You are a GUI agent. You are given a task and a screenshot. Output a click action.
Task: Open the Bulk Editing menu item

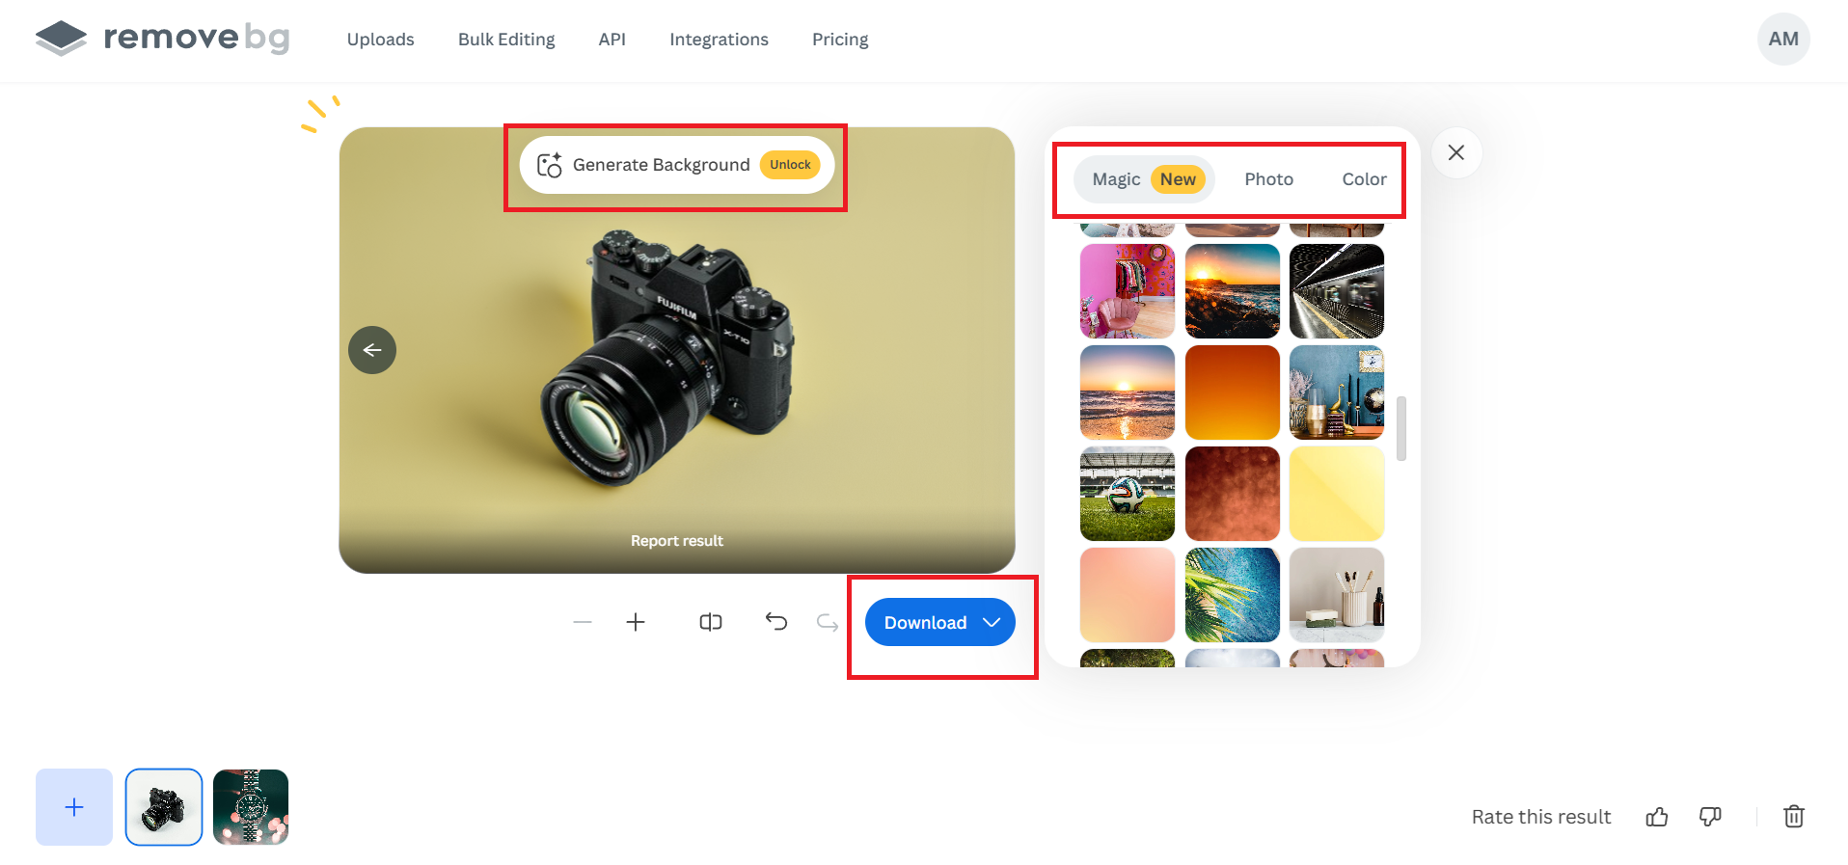[506, 40]
